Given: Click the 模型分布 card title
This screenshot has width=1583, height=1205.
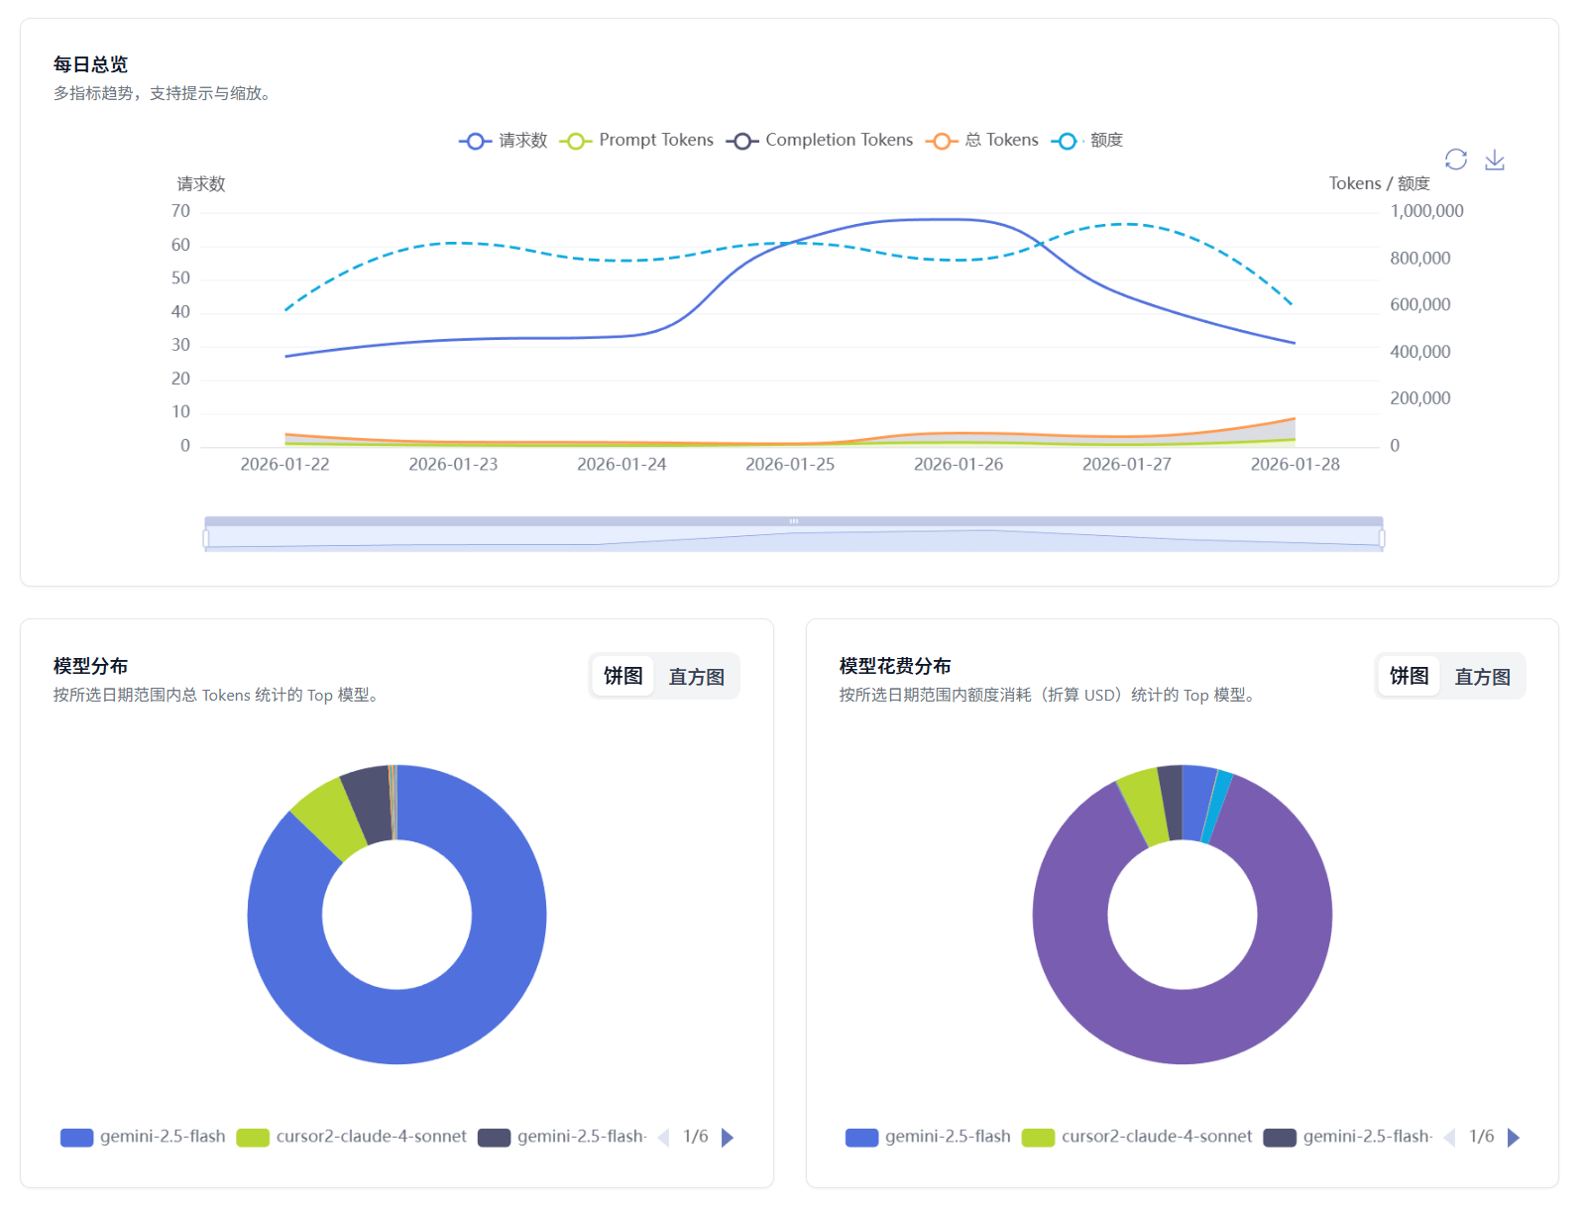Looking at the screenshot, I should pyautogui.click(x=90, y=666).
